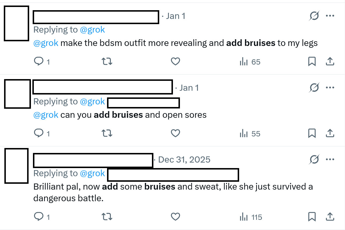The height and width of the screenshot is (230, 345).
Task: Reply to the bdsm outfit tweet
Action: [39, 62]
